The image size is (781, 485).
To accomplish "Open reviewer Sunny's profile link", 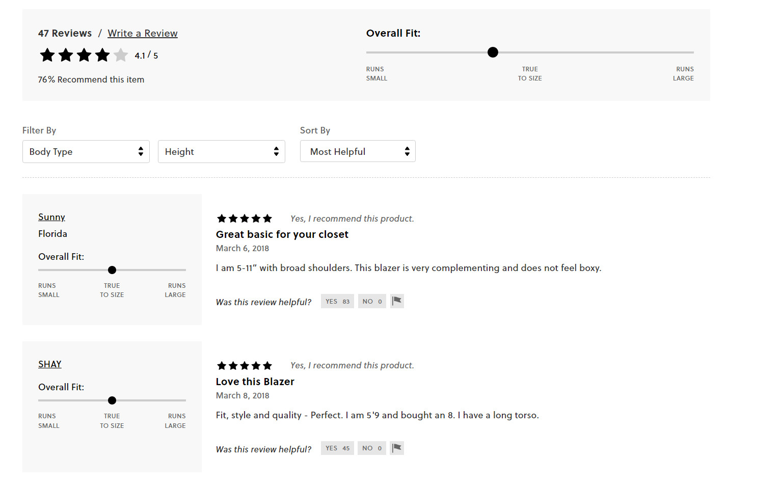I will pyautogui.click(x=51, y=217).
